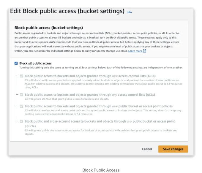The image size is (202, 173).
Task: Click the new ACLs setting label text
Action: (x=90, y=76)
